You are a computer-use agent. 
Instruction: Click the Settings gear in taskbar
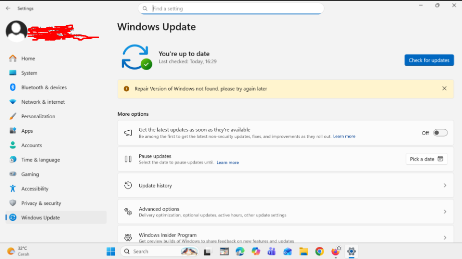351,251
